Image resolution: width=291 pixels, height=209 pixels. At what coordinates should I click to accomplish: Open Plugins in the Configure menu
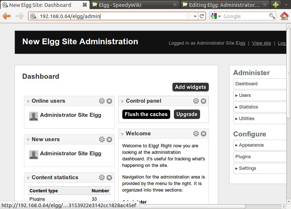[260, 157]
